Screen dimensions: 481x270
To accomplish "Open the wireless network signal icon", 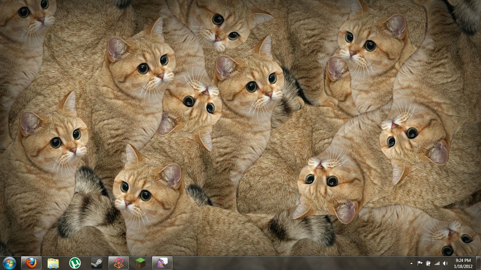I will click(x=437, y=263).
